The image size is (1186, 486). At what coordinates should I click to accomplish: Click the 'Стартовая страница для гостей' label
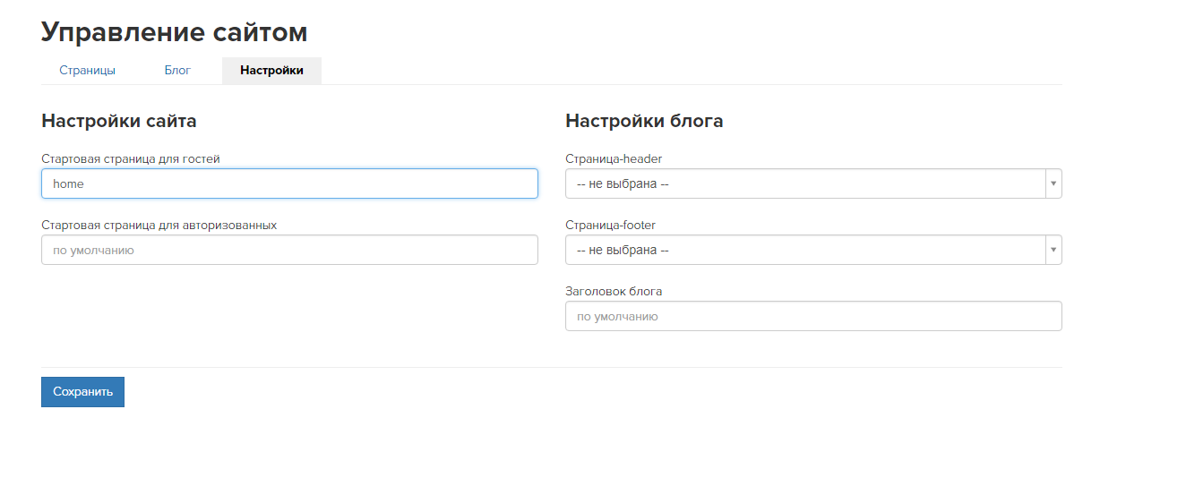(x=131, y=158)
